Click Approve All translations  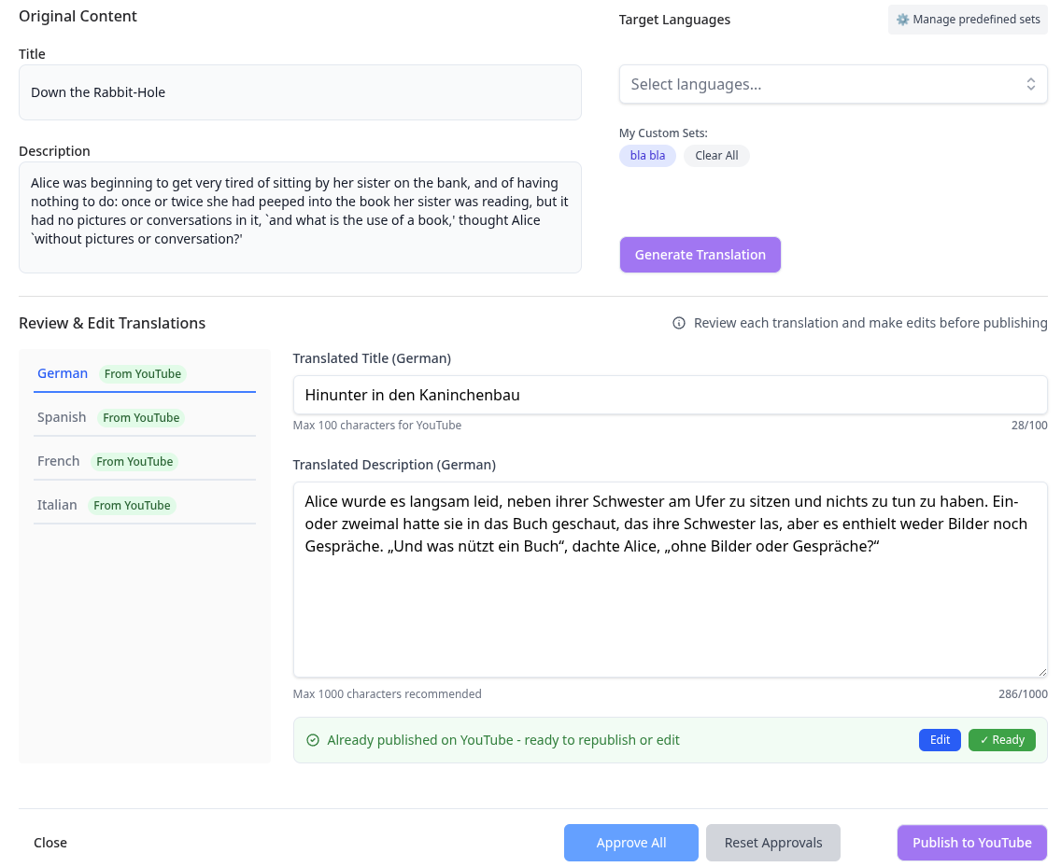(x=630, y=843)
